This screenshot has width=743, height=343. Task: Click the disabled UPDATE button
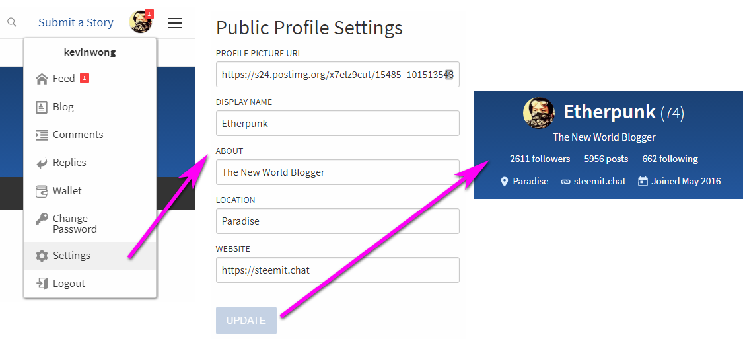[x=246, y=321]
